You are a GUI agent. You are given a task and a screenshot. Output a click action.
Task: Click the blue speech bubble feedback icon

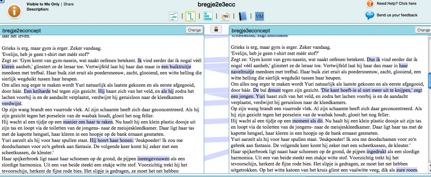pos(370,15)
